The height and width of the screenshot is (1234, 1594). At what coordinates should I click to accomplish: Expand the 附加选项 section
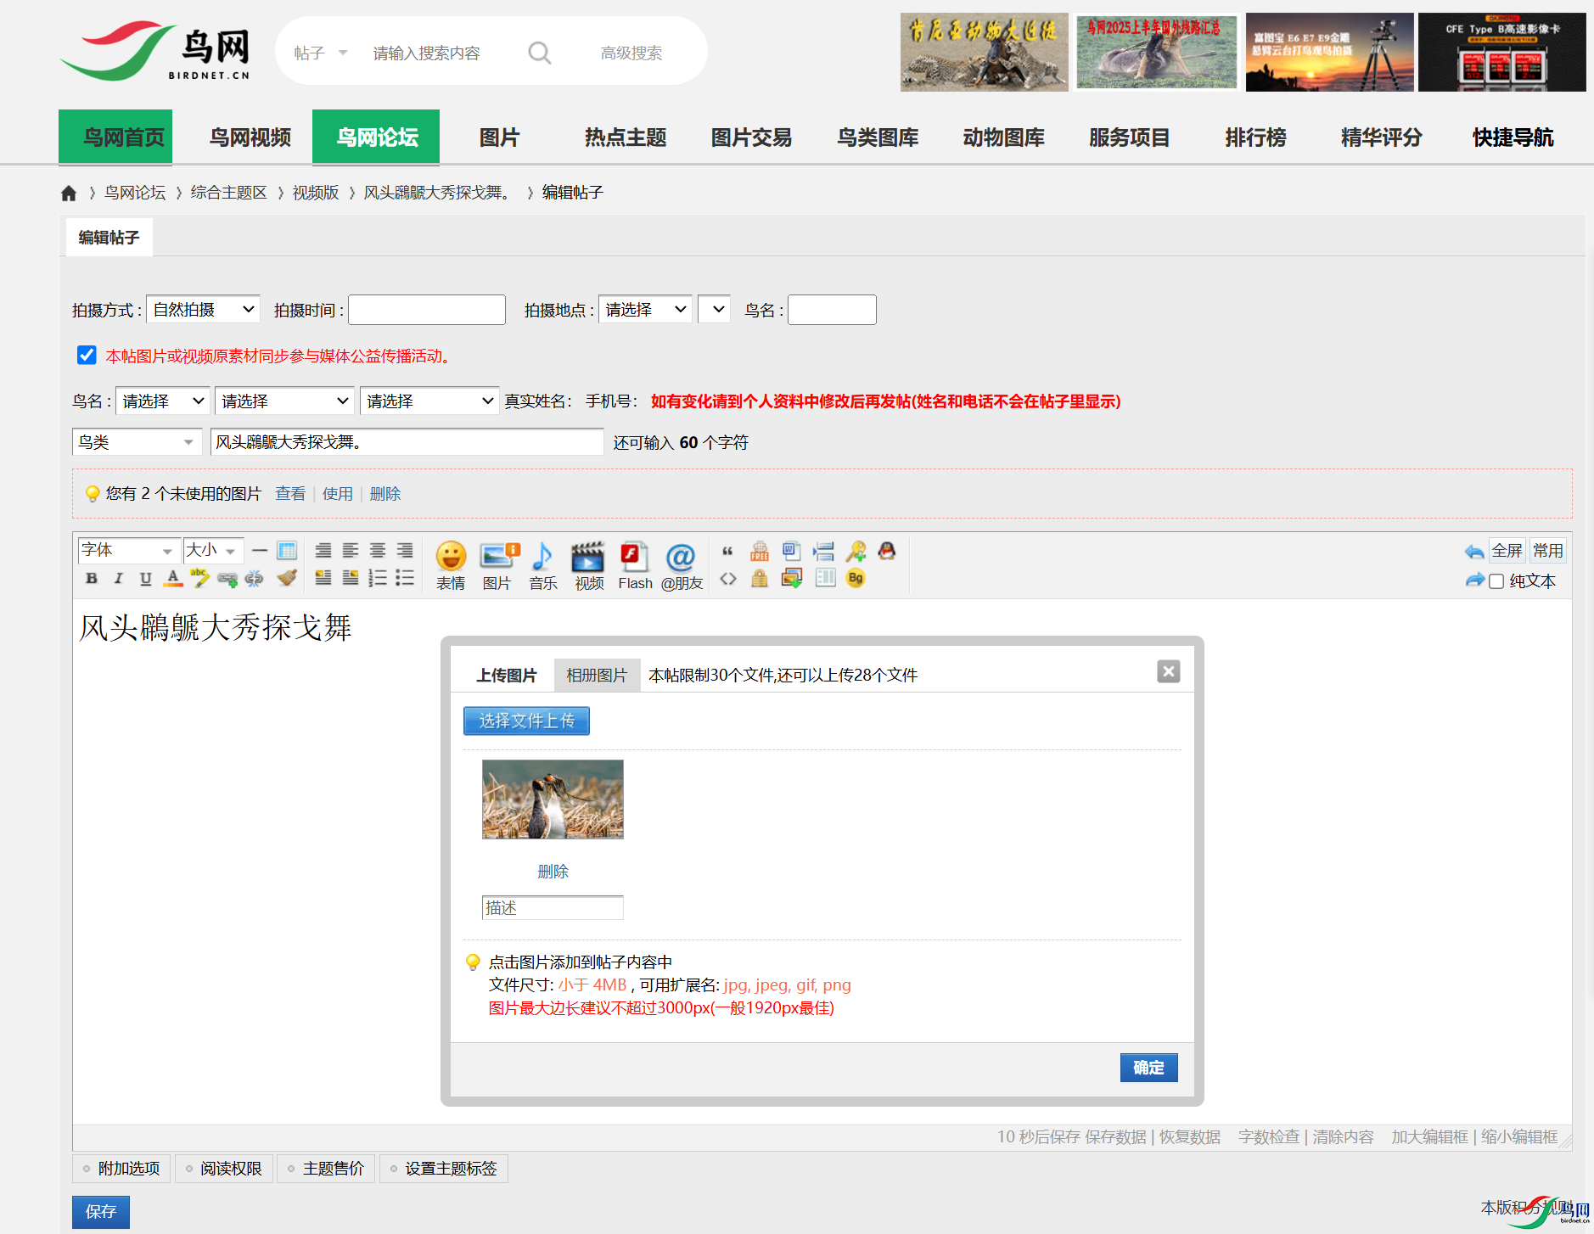pyautogui.click(x=121, y=1169)
